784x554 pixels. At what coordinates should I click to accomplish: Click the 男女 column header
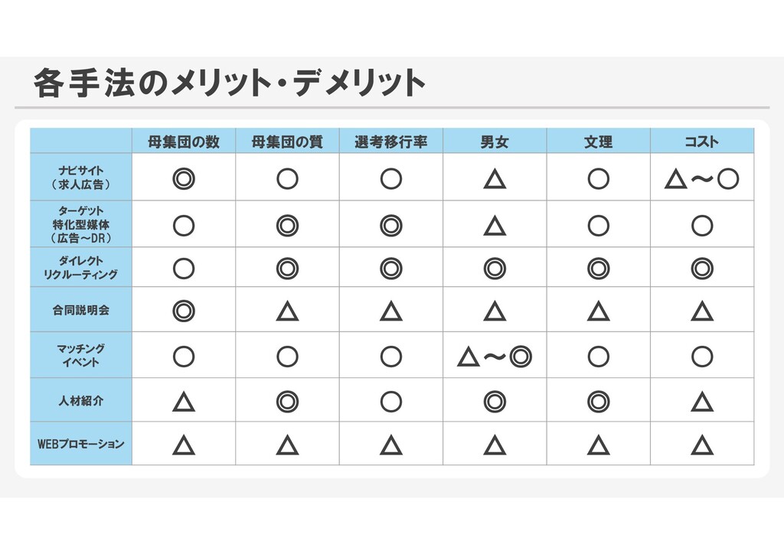click(495, 142)
